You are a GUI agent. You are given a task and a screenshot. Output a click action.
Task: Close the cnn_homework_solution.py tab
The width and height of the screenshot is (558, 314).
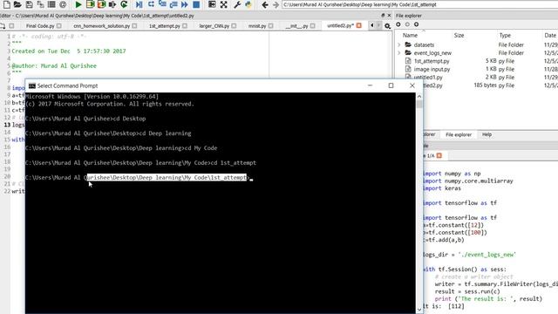click(134, 26)
